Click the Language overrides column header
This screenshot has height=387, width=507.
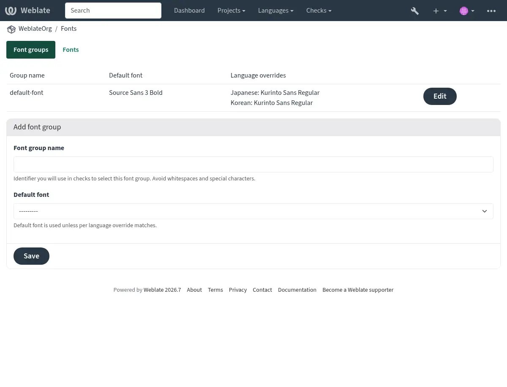point(258,75)
